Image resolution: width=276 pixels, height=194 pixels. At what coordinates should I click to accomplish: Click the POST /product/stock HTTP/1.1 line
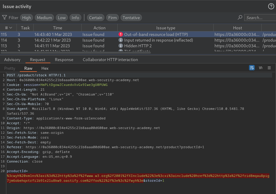[x=36, y=75]
